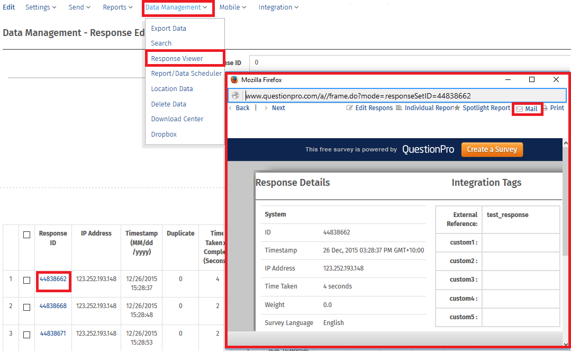571x351 pixels.
Task: Click the scrollbar up arrow in popup
Action: (x=566, y=143)
